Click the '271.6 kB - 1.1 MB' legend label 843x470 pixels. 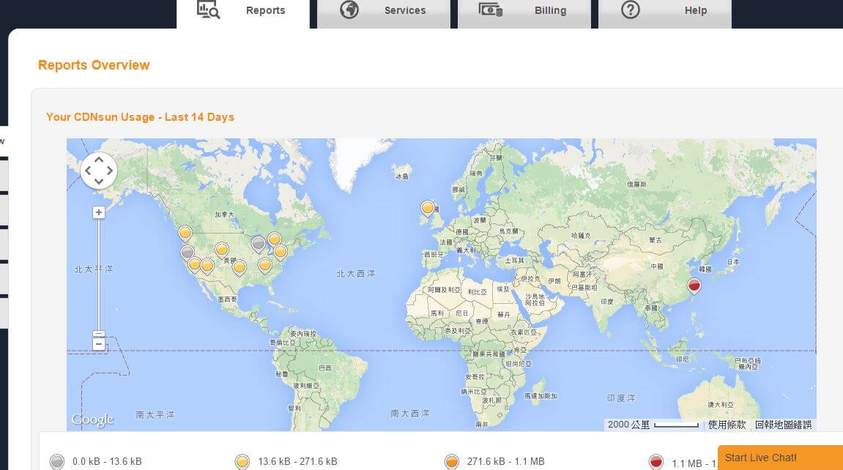pos(506,461)
